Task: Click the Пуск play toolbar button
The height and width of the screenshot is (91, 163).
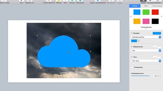Action: [21, 2]
